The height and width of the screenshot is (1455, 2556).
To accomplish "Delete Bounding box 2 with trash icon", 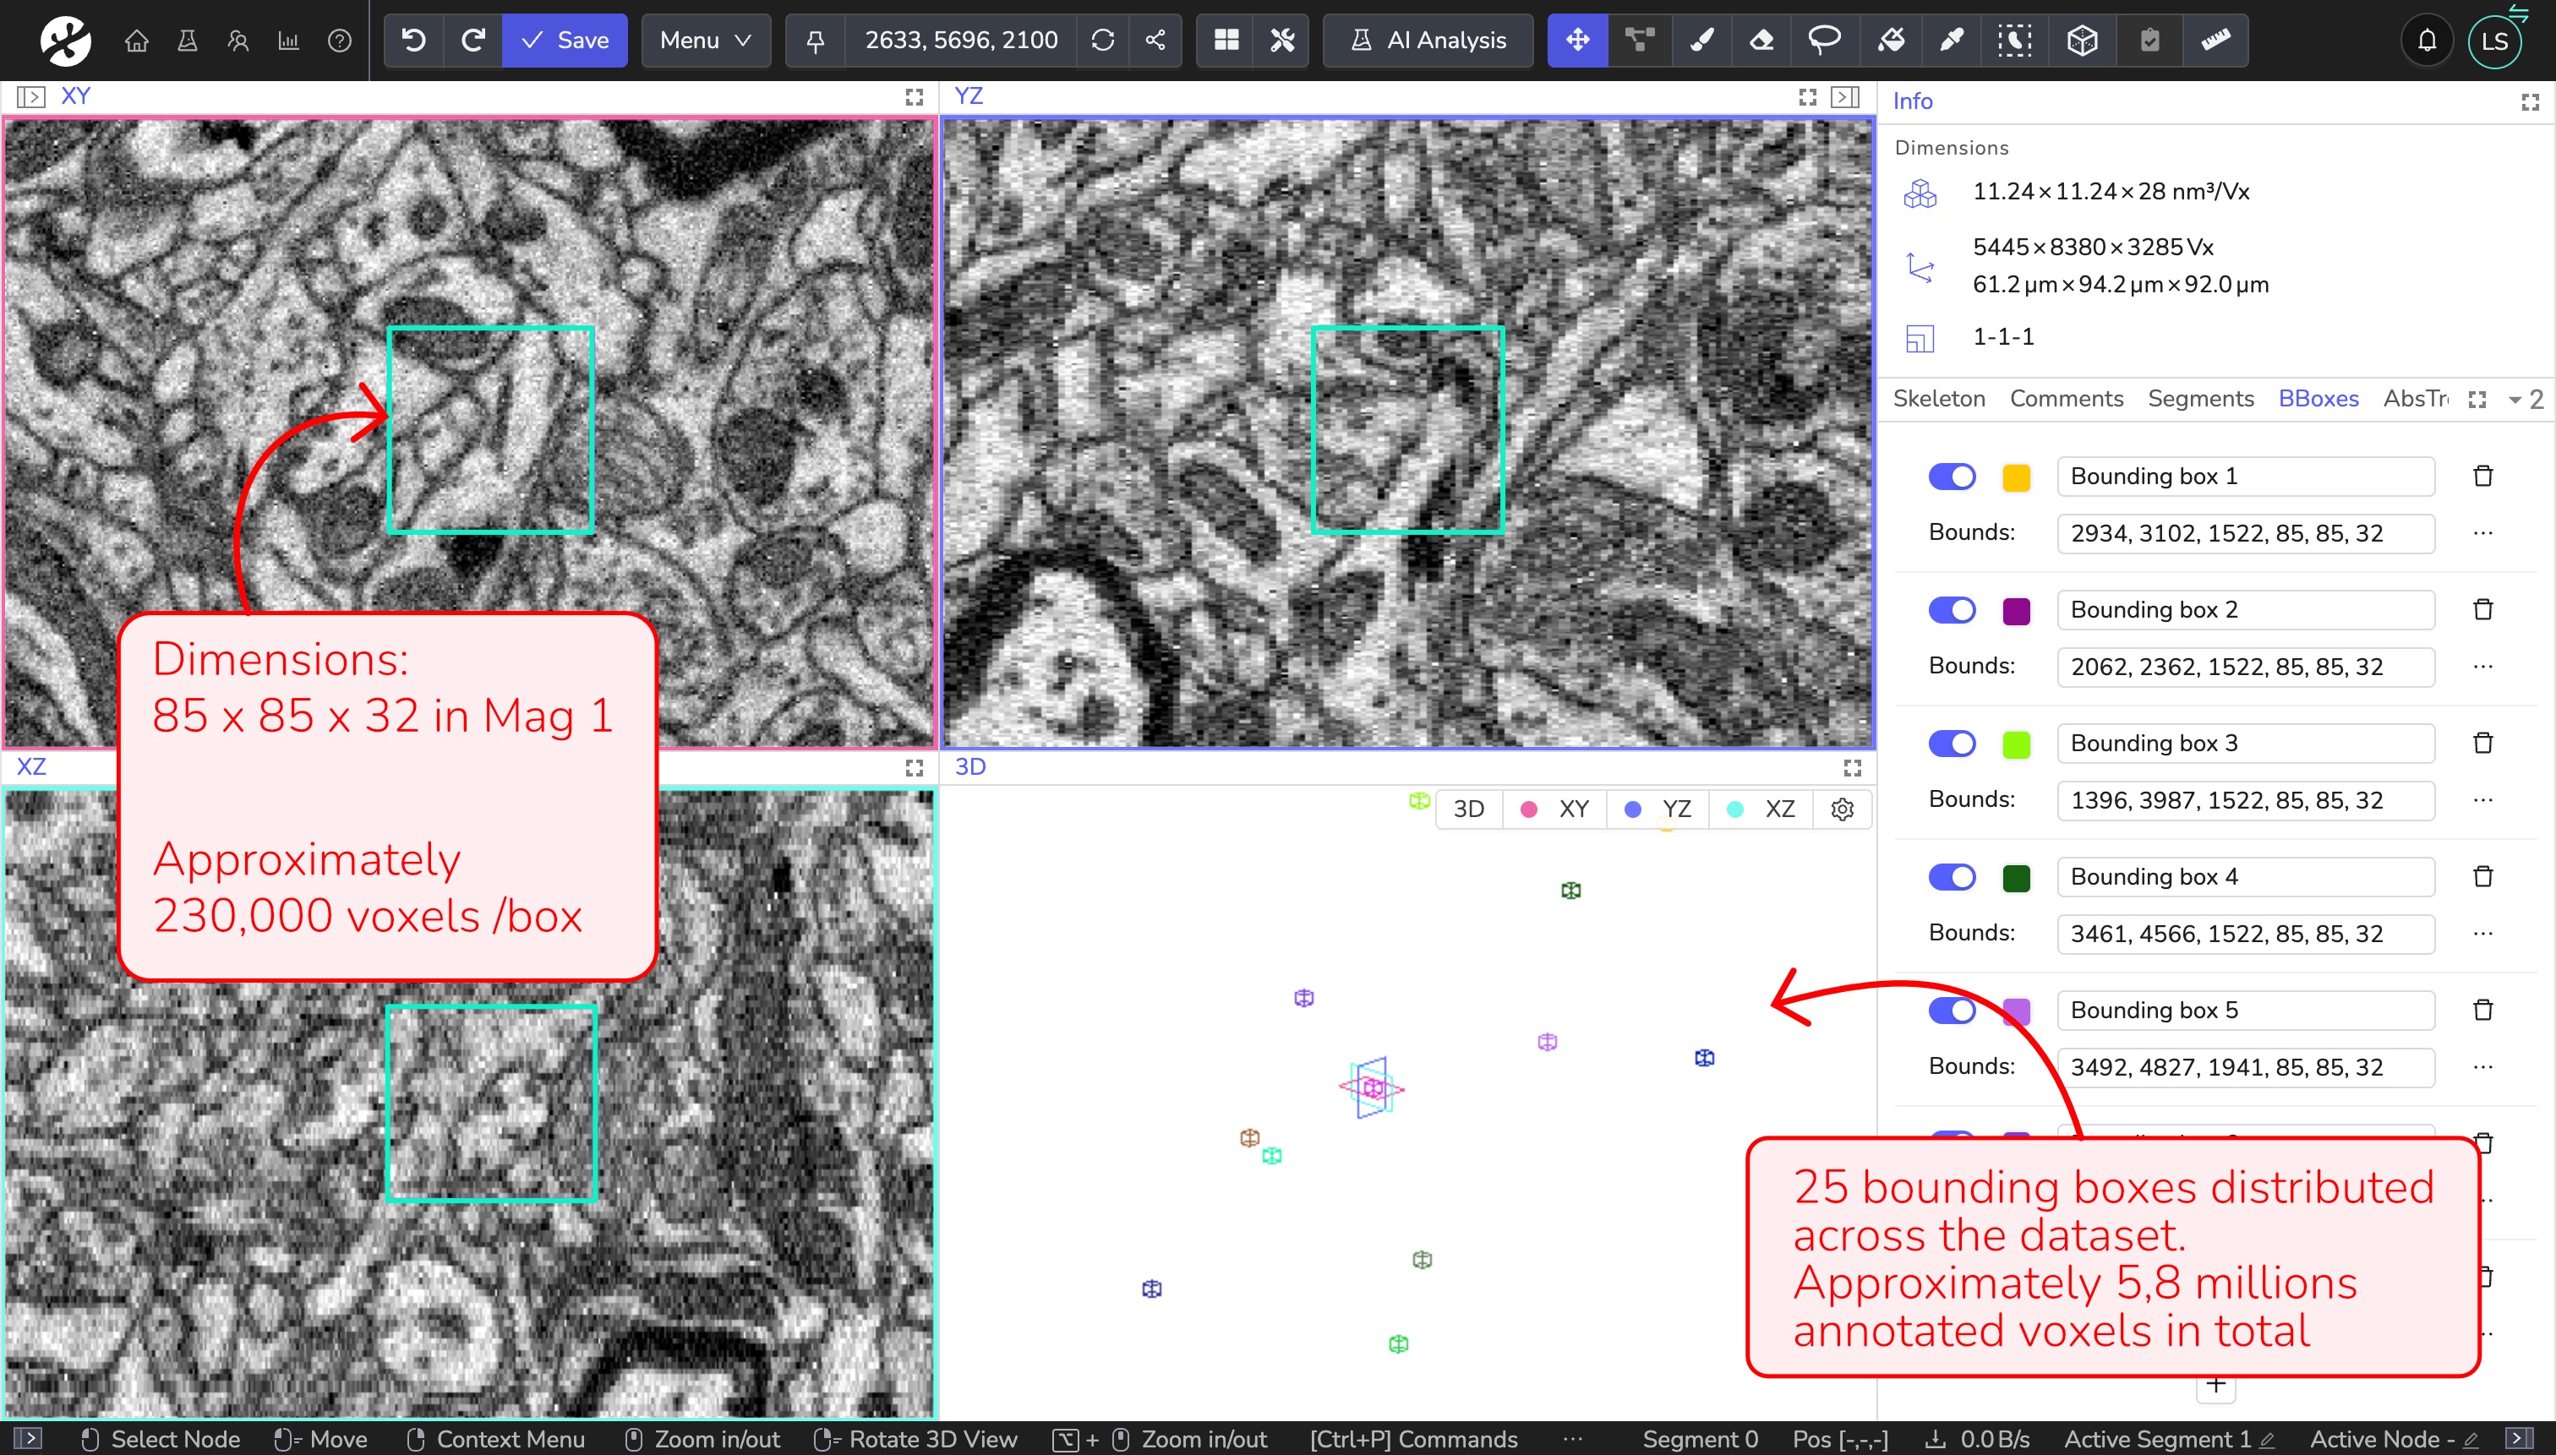I will click(2483, 609).
